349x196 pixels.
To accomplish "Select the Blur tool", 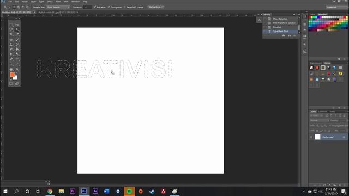I will point(11,54).
